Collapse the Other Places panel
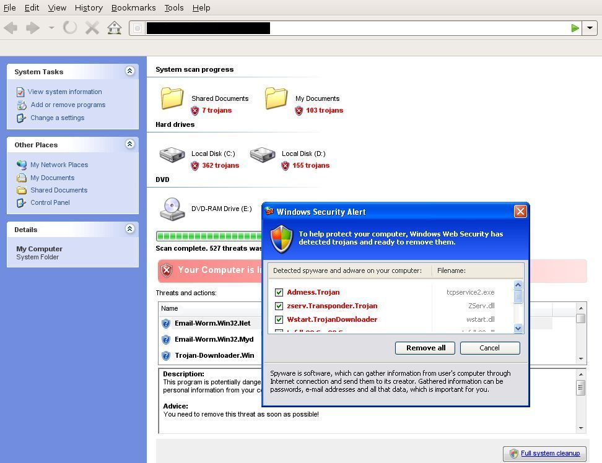The width and height of the screenshot is (602, 463). coord(130,144)
